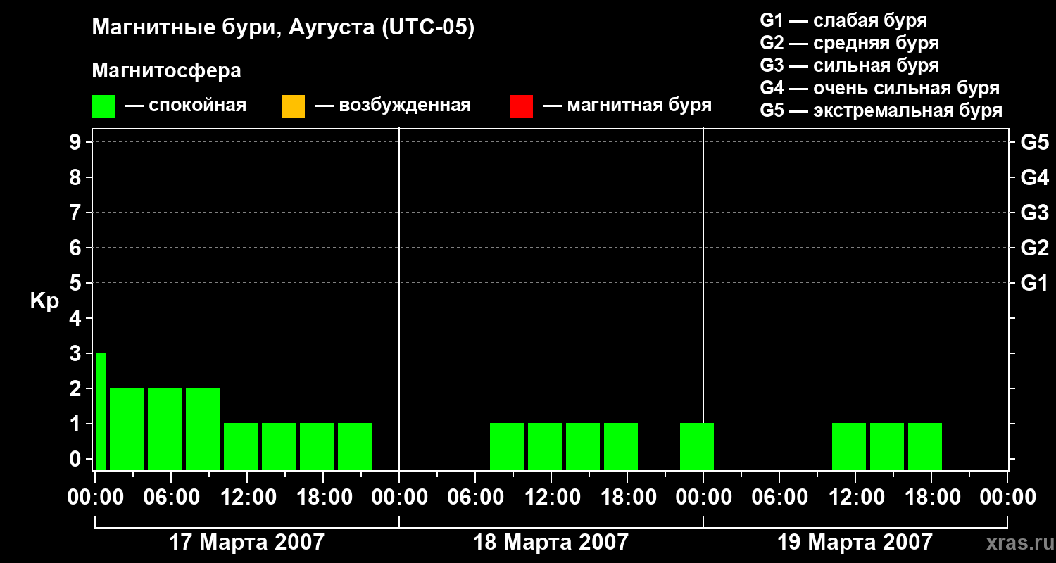1056x563 pixels.
Task: Click the last green bar on 19 Марта
Action: click(925, 446)
